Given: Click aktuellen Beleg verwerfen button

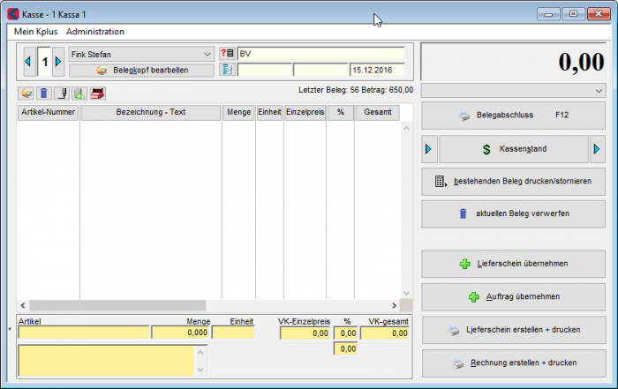Looking at the screenshot, I should [x=513, y=213].
